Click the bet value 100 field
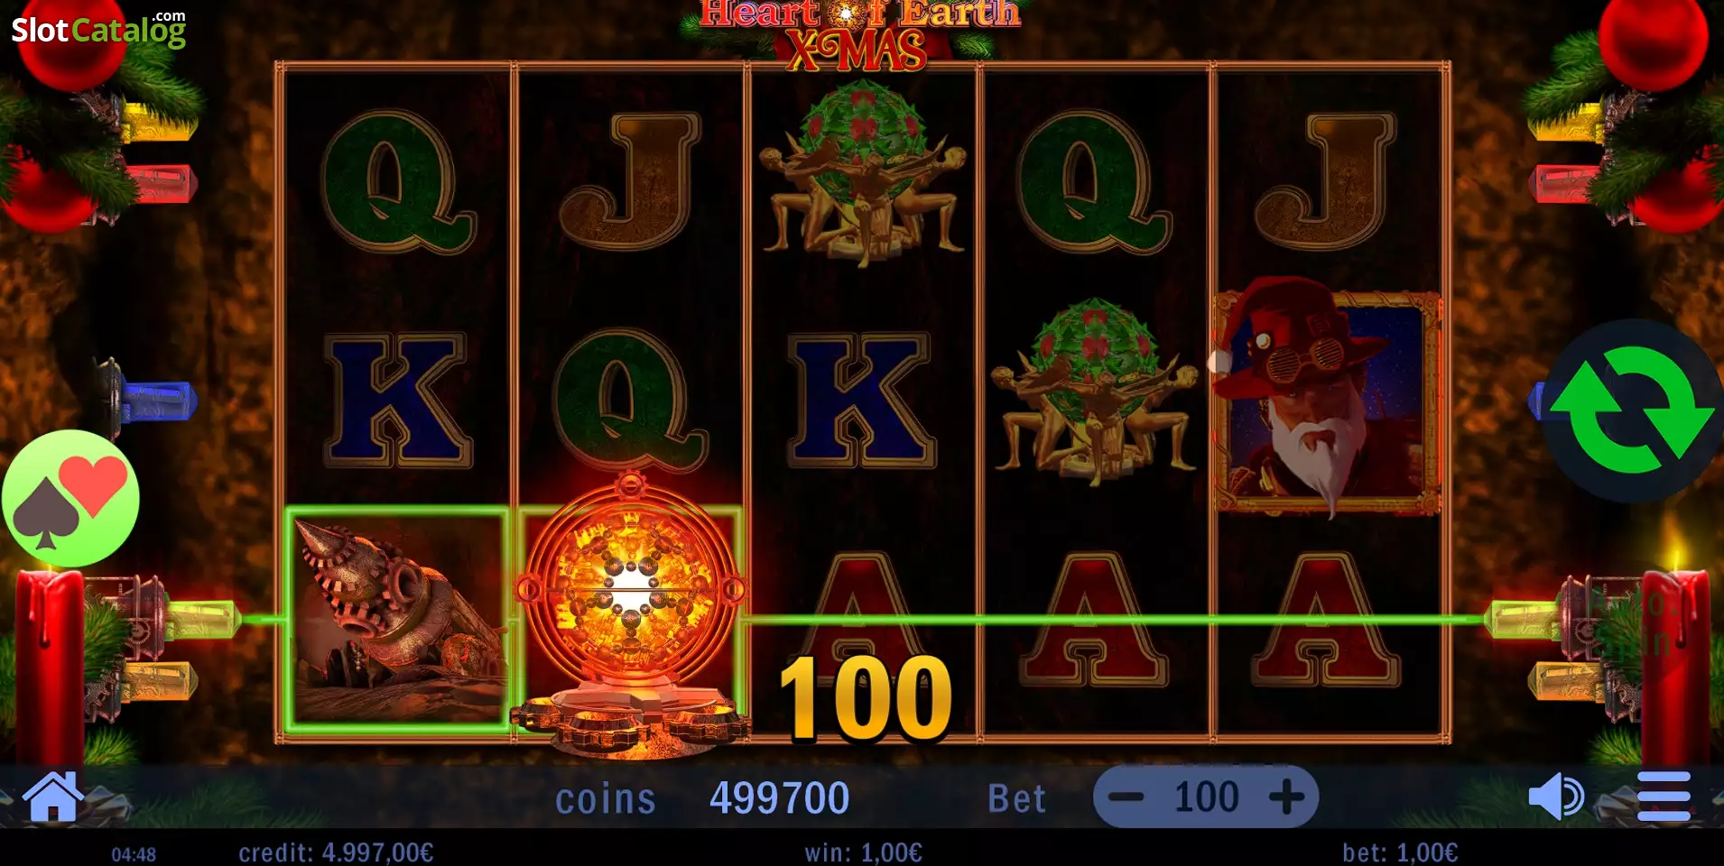Image resolution: width=1724 pixels, height=866 pixels. pyautogui.click(x=1206, y=797)
